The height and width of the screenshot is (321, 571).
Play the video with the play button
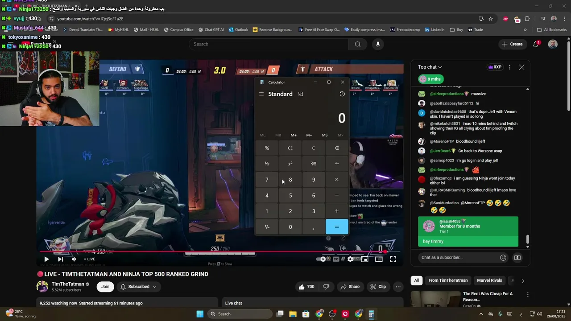pyautogui.click(x=46, y=259)
